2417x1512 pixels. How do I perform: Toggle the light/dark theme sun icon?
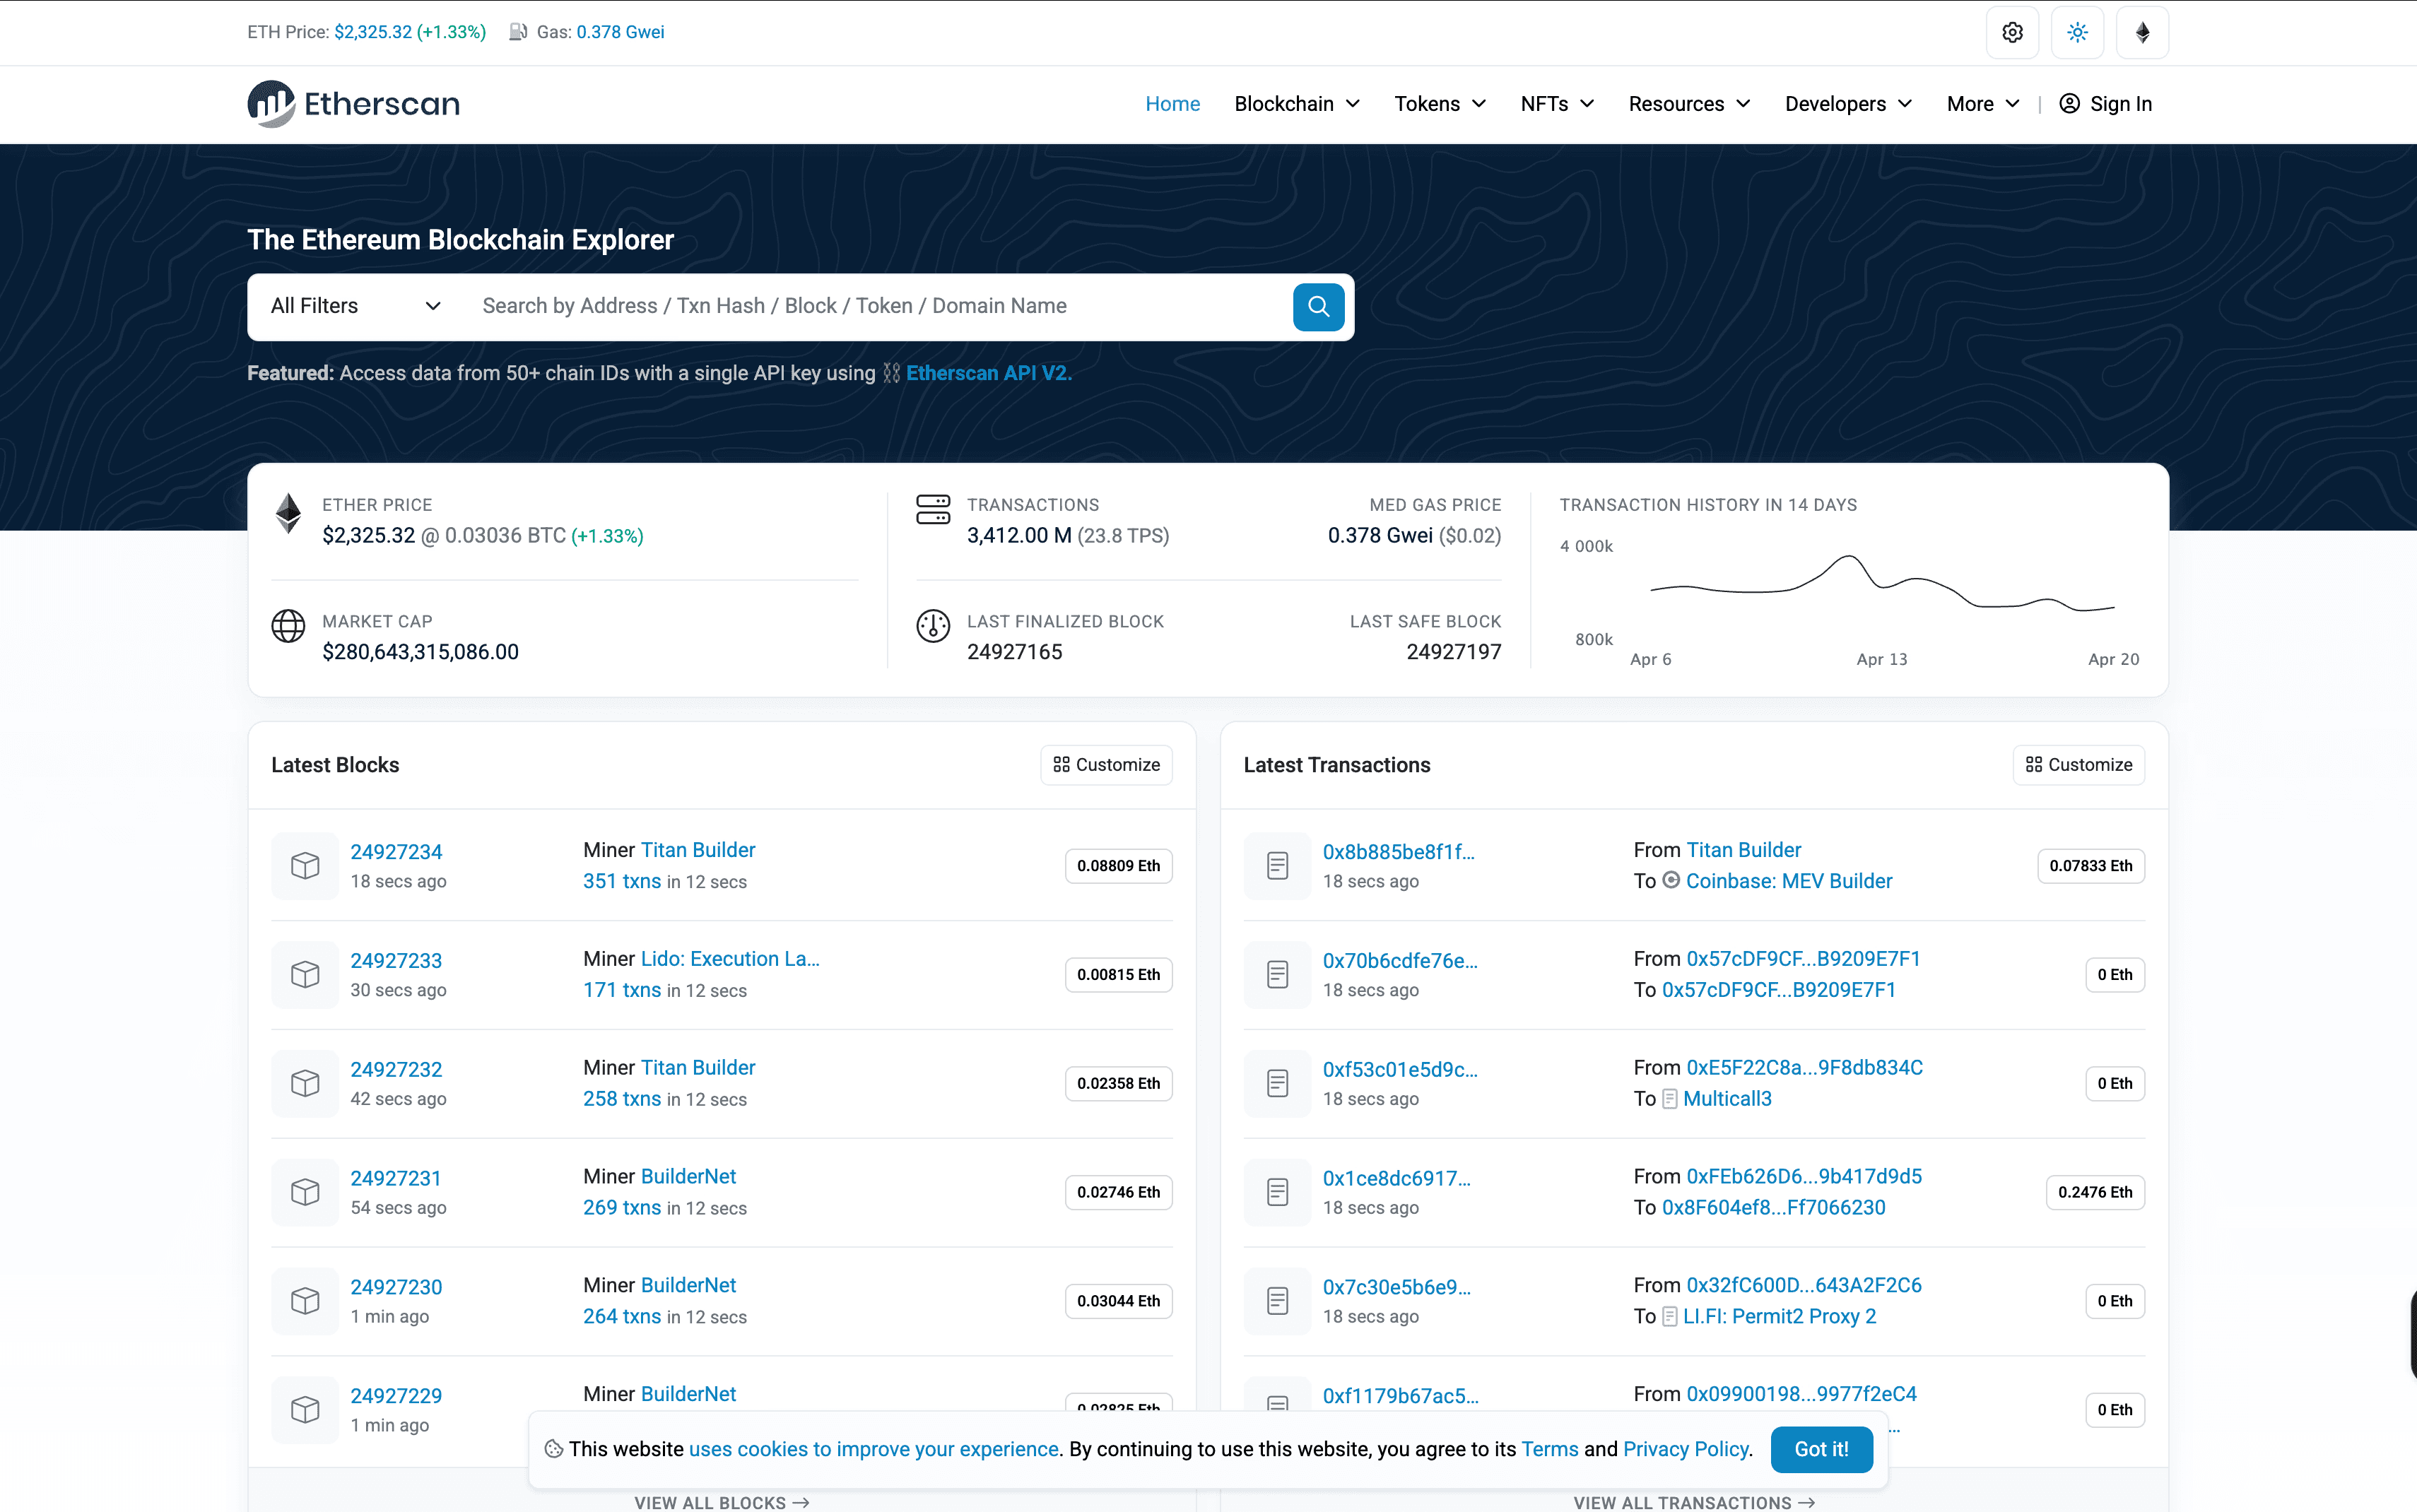coord(2077,32)
